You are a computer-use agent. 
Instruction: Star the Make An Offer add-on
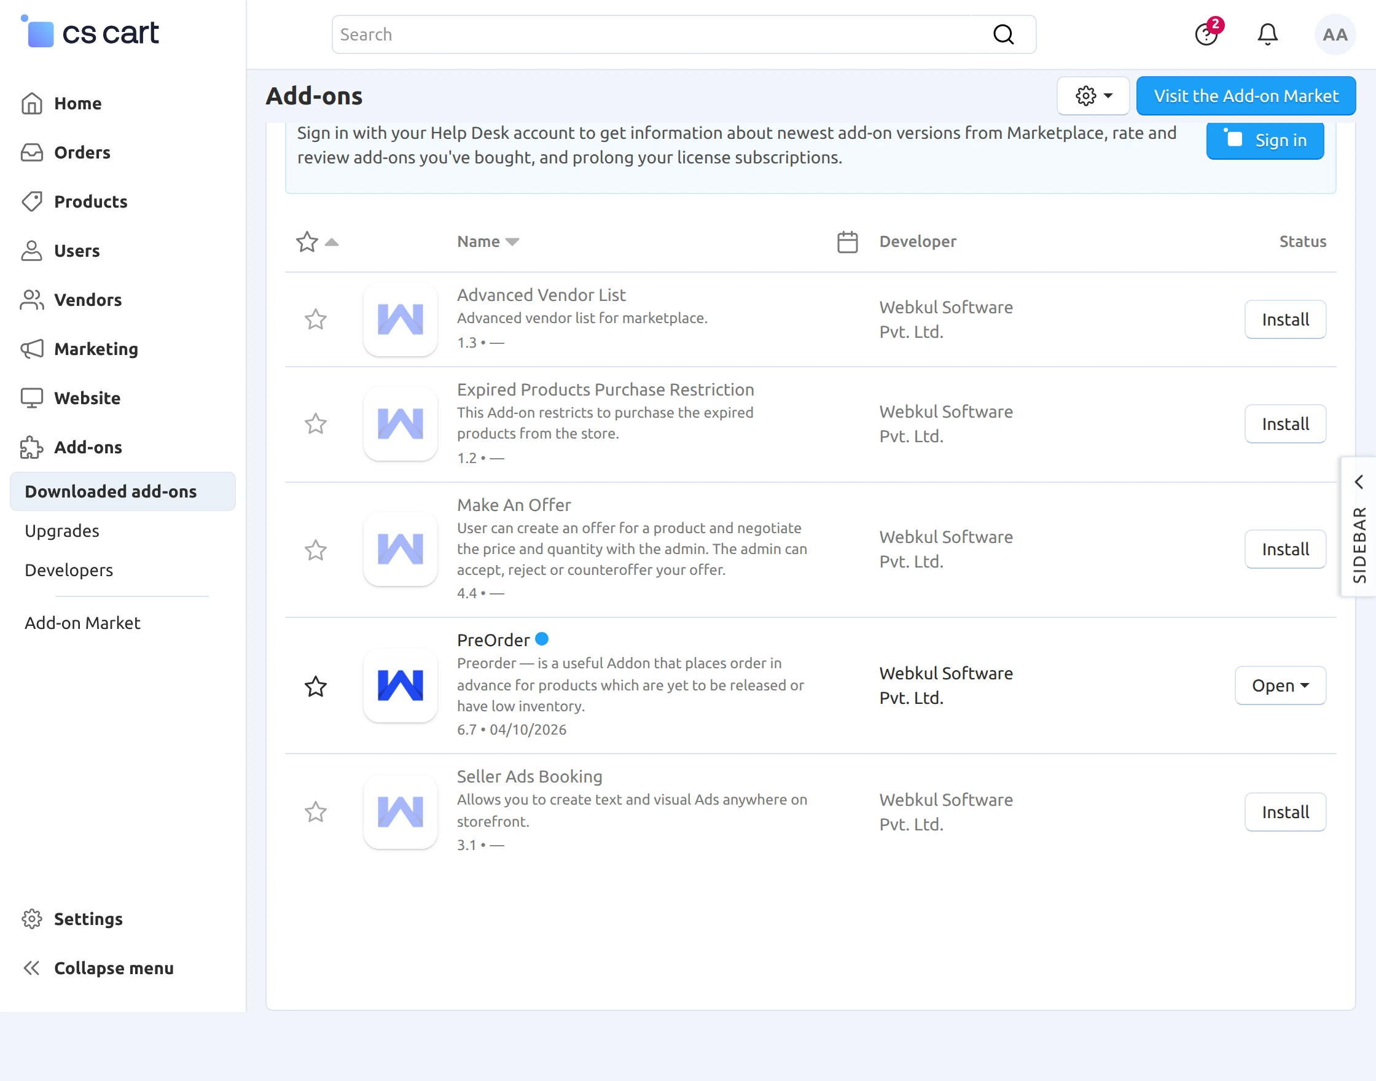(x=315, y=550)
